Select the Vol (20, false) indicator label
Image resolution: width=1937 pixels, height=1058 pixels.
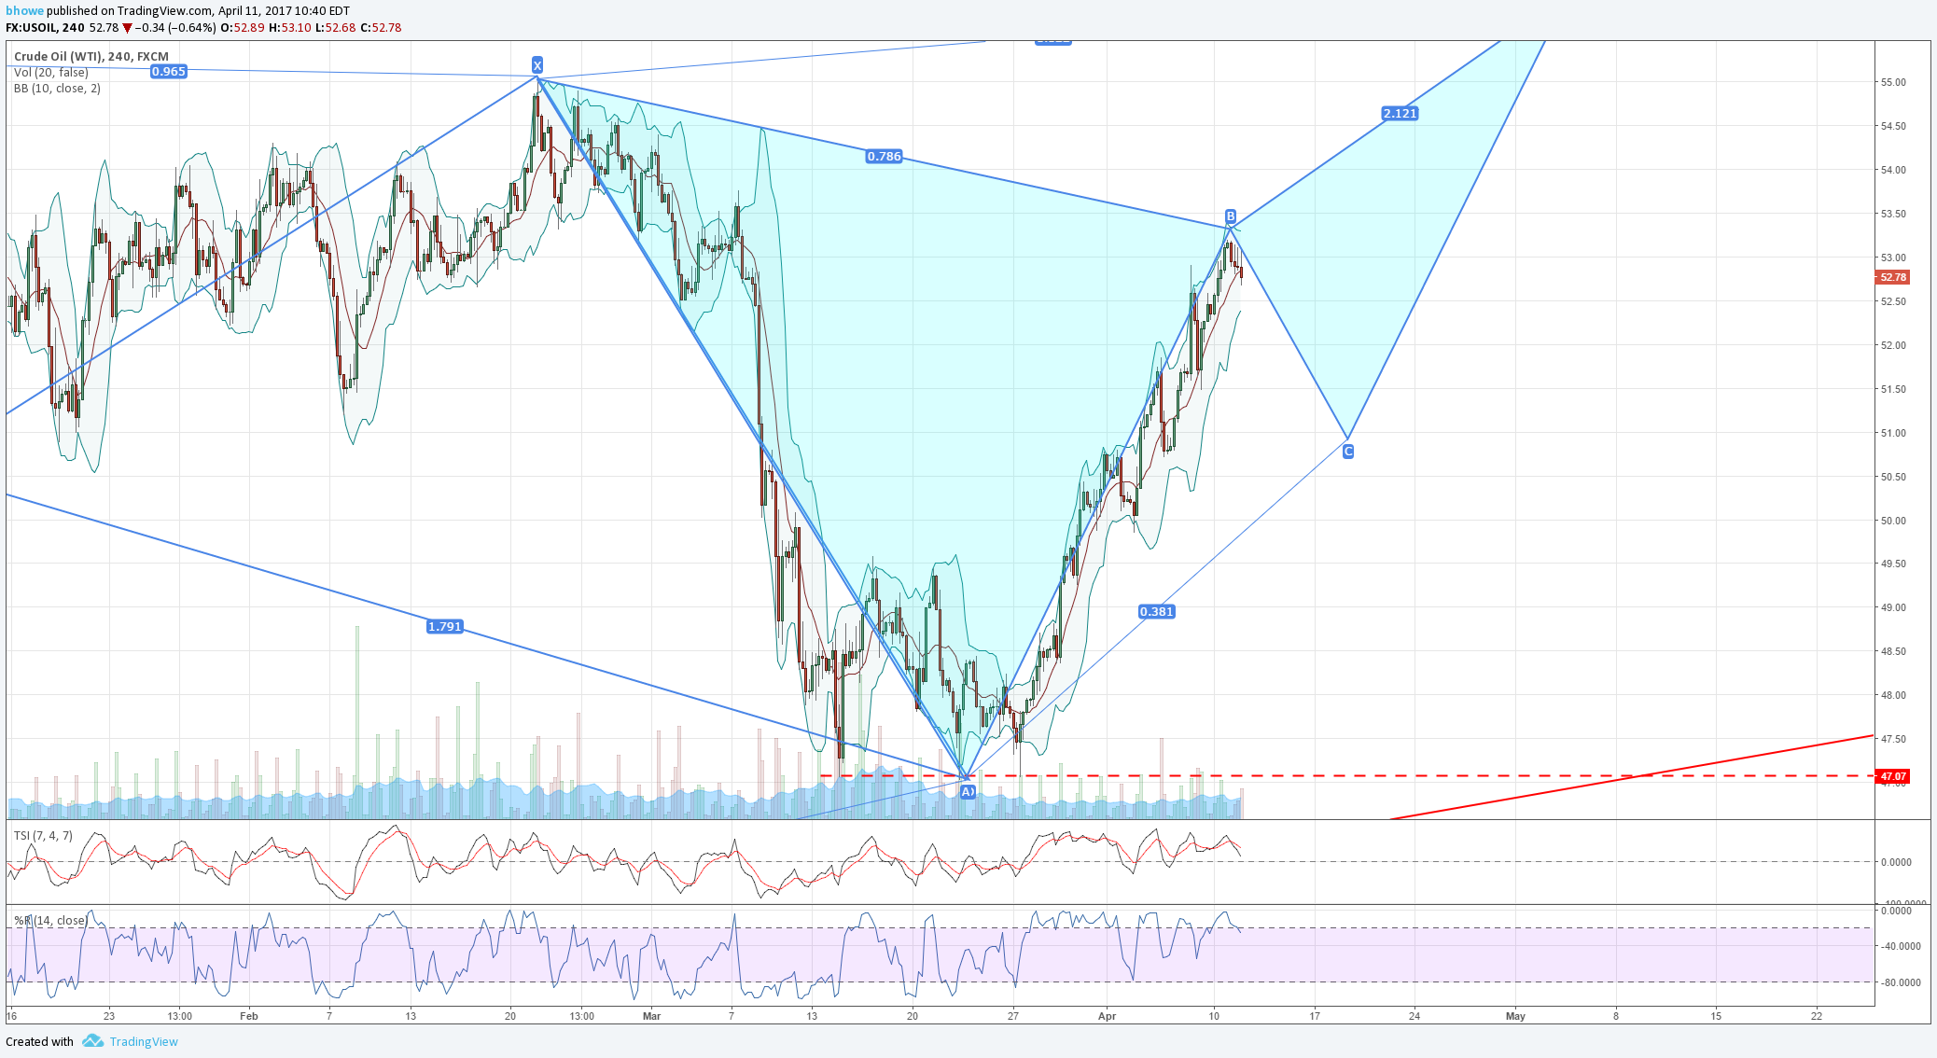point(51,73)
